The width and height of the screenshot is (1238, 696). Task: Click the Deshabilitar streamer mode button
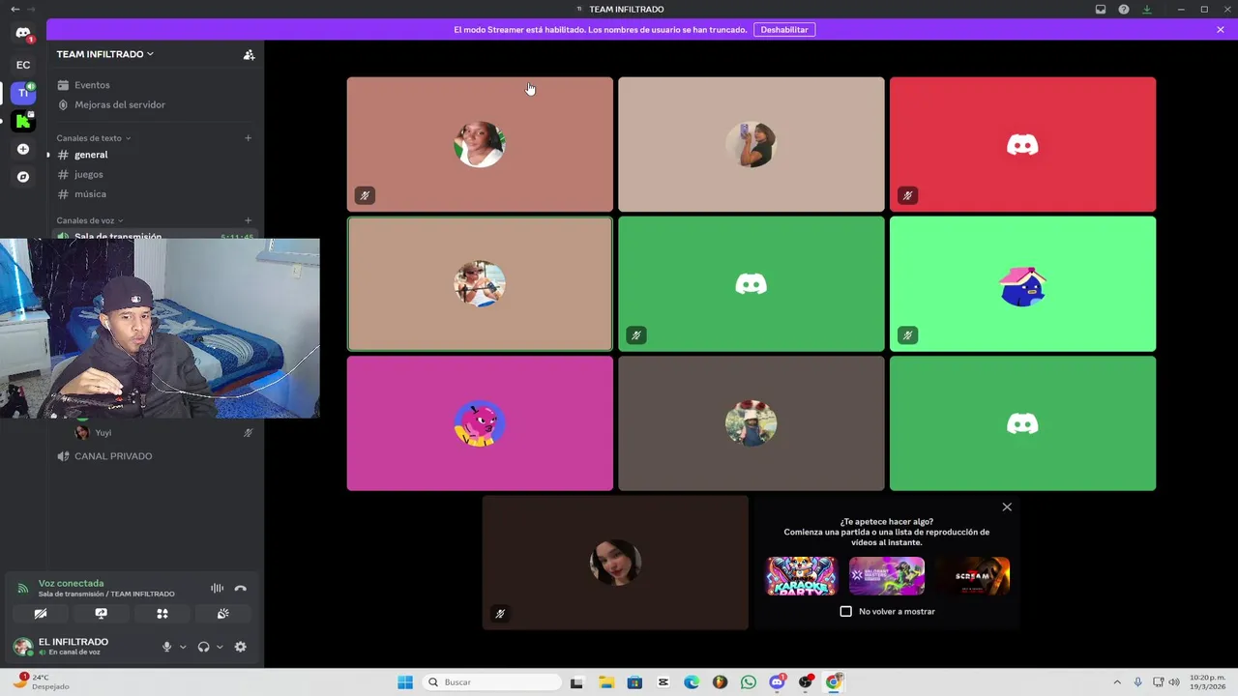(784, 30)
